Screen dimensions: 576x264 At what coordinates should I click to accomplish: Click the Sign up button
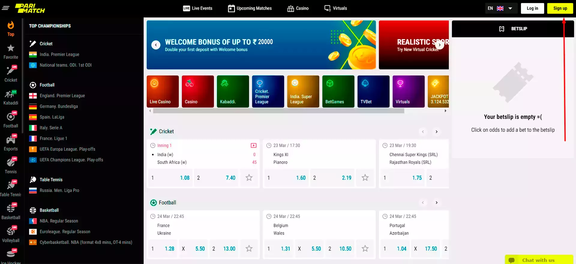[560, 8]
